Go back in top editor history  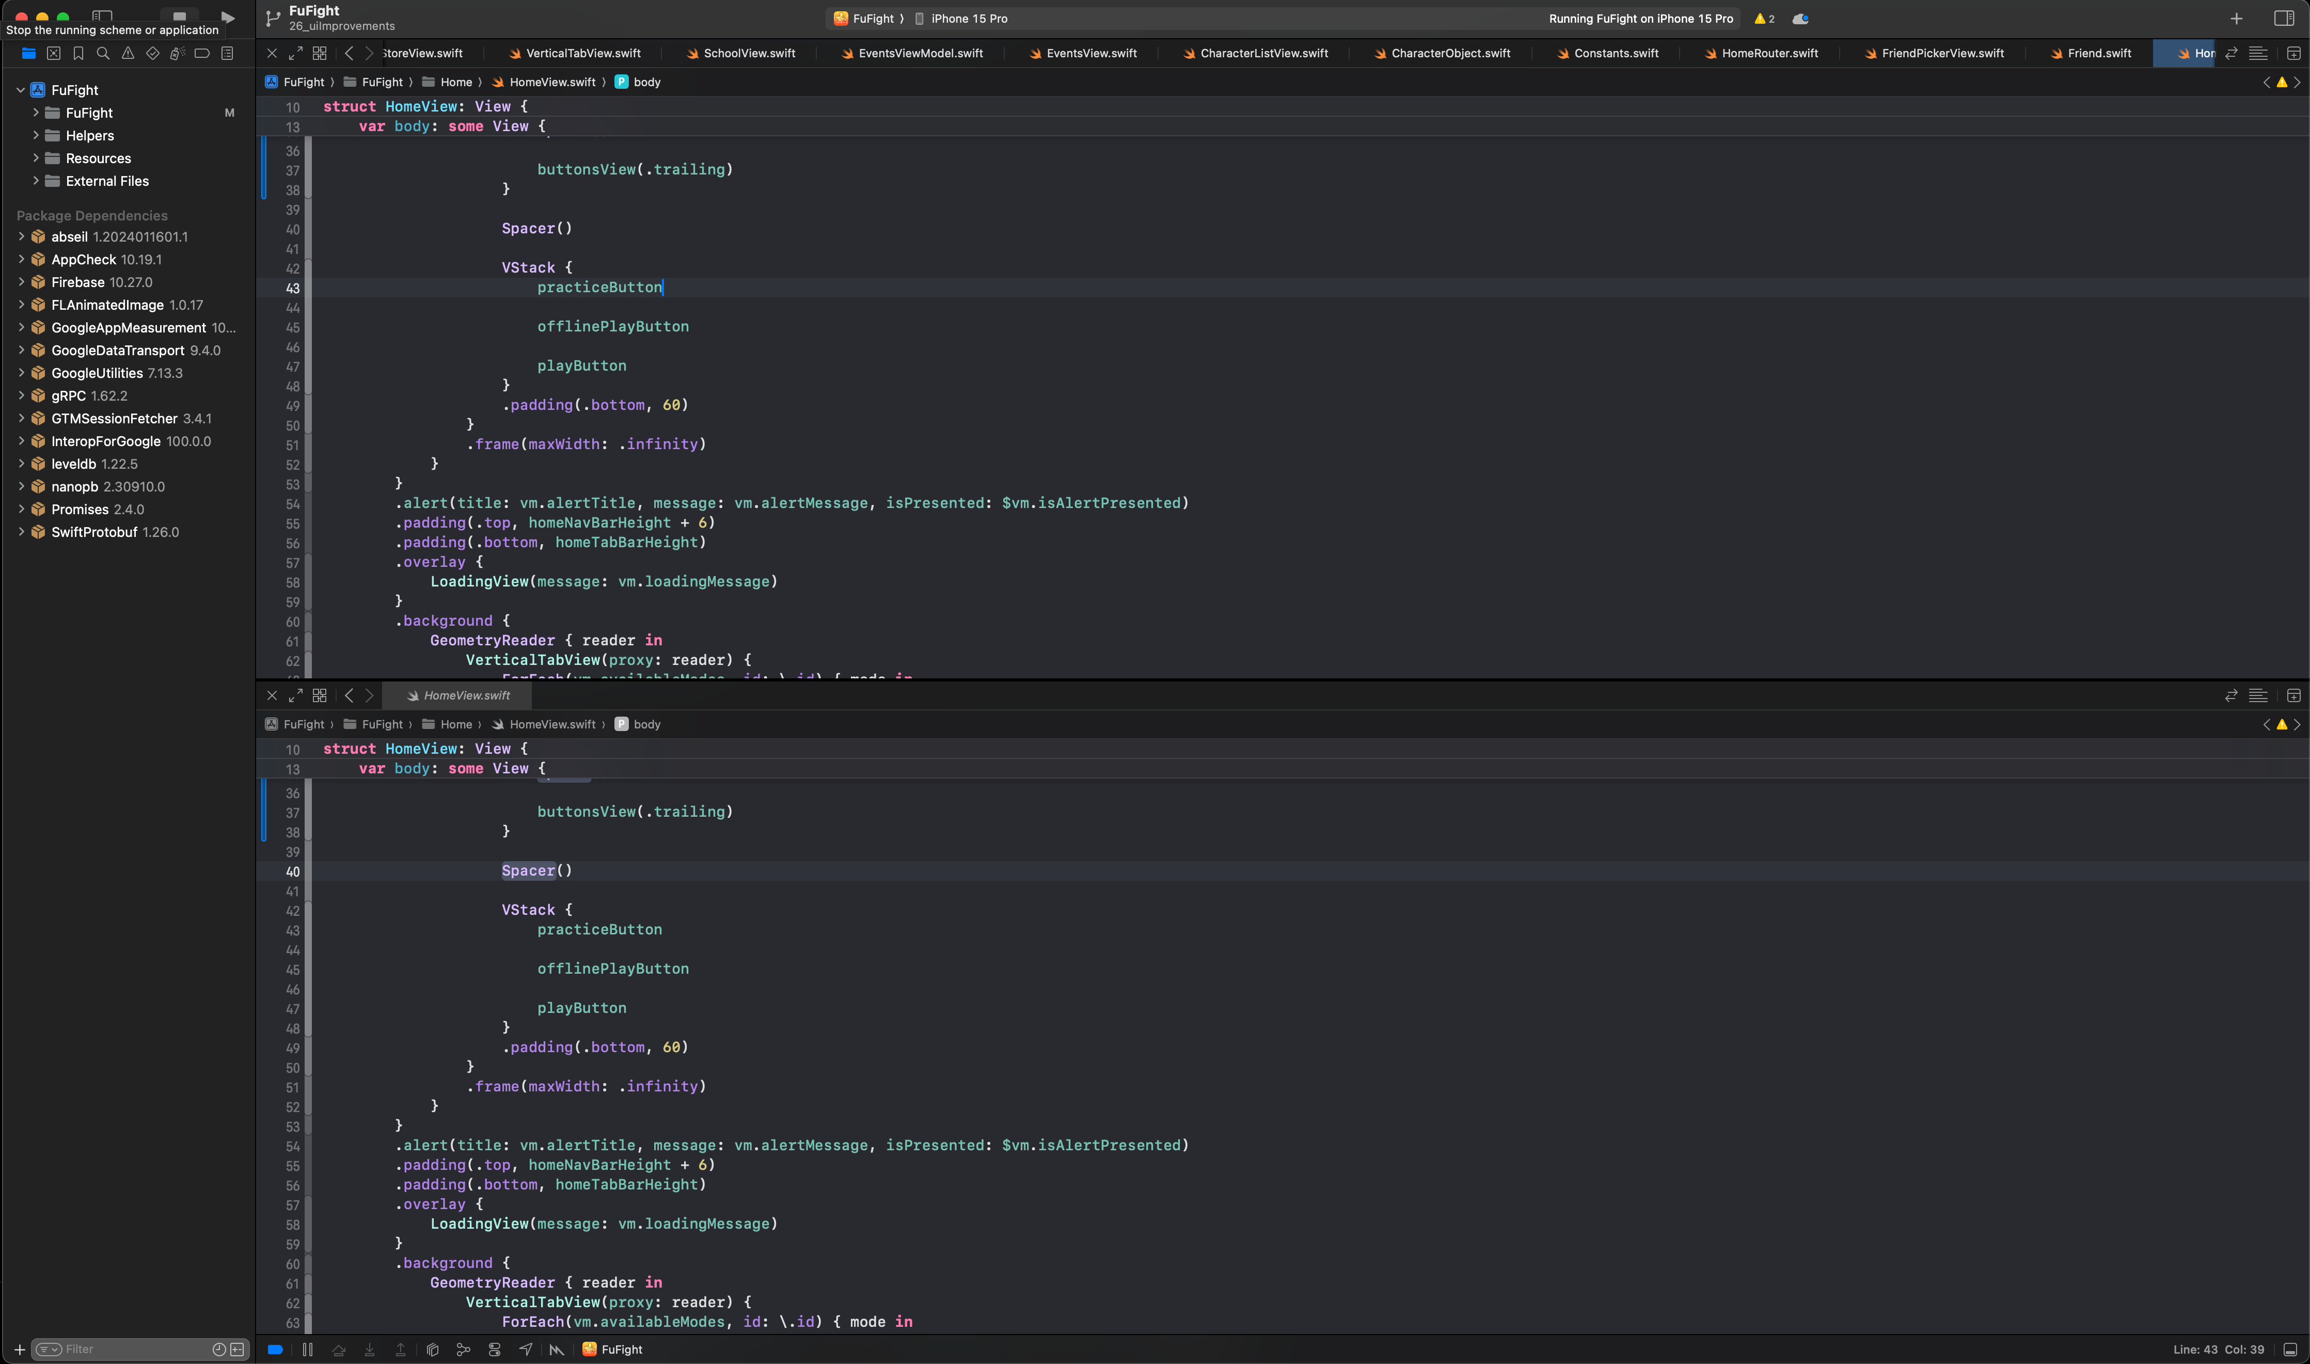click(x=349, y=53)
